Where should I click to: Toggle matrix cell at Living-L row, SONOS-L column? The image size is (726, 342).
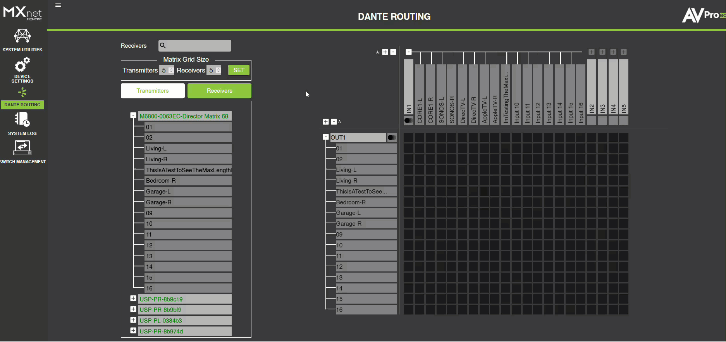point(441,170)
